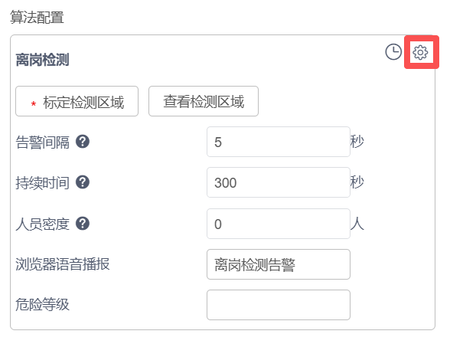Click the 人员密度 label text
This screenshot has width=476, height=357.
[43, 224]
